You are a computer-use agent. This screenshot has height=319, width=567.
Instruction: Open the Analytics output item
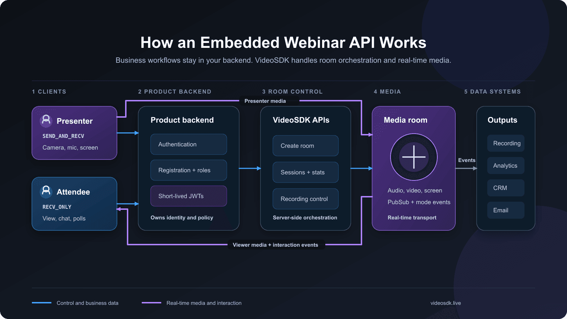click(x=506, y=166)
